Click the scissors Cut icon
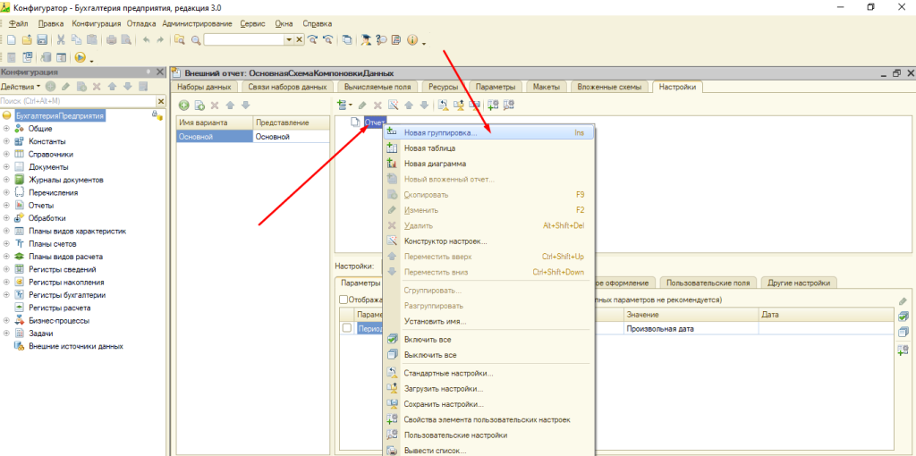This screenshot has width=916, height=456. [x=61, y=40]
